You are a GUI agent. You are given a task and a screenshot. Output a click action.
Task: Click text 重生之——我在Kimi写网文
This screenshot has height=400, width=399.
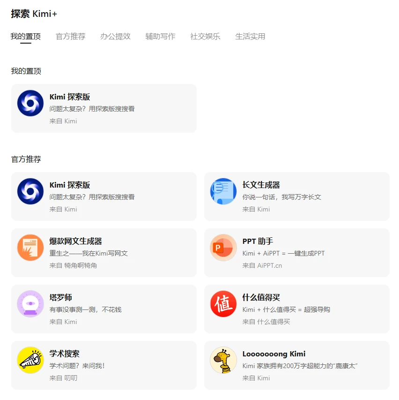[x=89, y=253]
